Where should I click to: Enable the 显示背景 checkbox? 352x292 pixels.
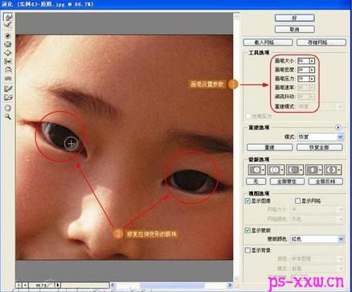(x=248, y=250)
